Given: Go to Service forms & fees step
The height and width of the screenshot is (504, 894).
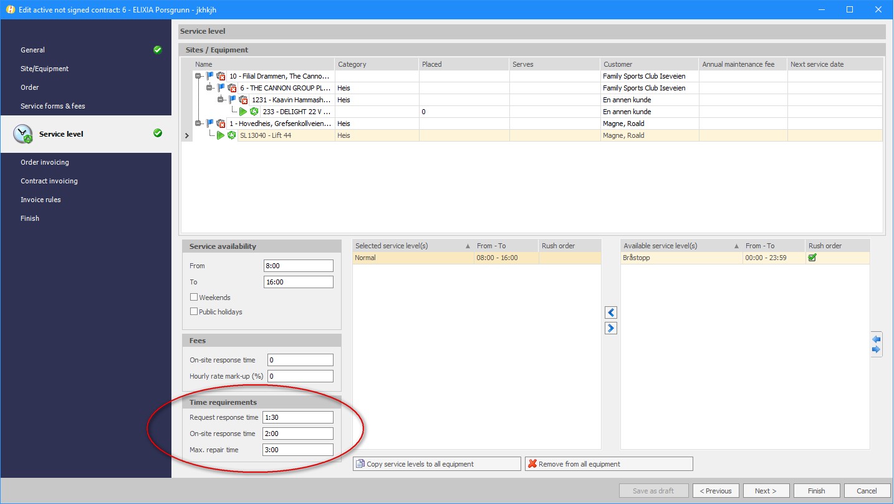Looking at the screenshot, I should 53,106.
